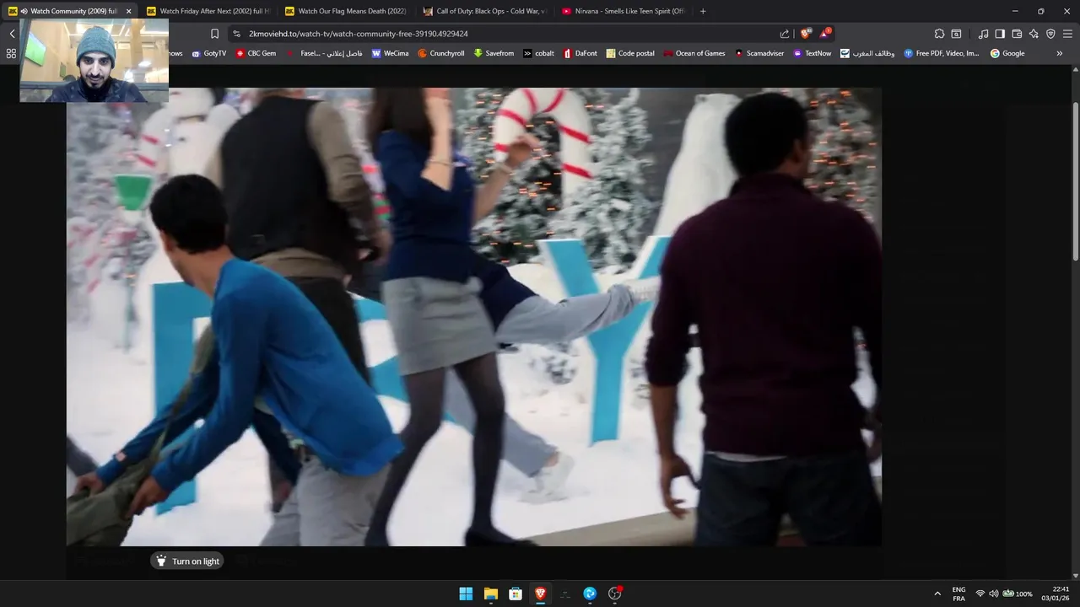Click the video player to pause playback
Screen dimensions: 1080x607
[x=474, y=317]
